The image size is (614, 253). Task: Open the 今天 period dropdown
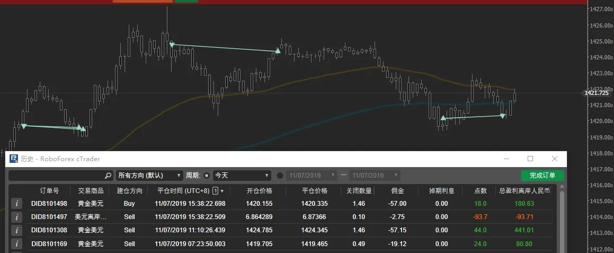pos(242,176)
